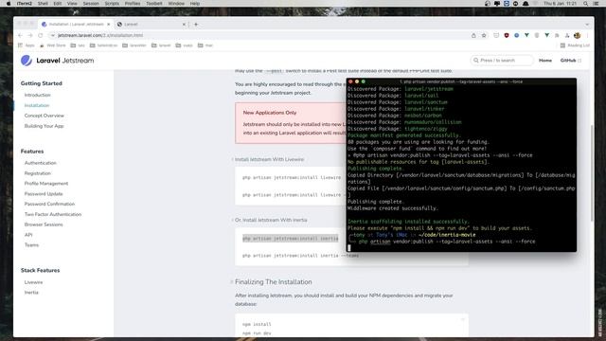
Task: Click highlighted jetstream:install inertia command
Action: 291,239
